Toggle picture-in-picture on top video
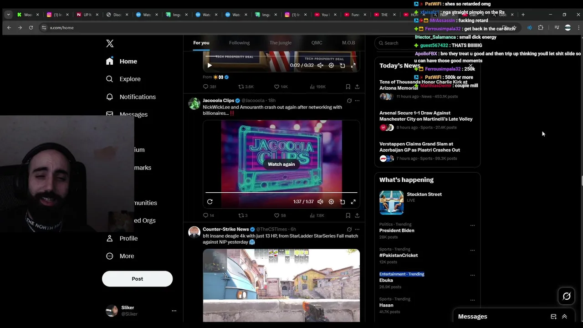Image resolution: width=583 pixels, height=328 pixels. pyautogui.click(x=342, y=65)
